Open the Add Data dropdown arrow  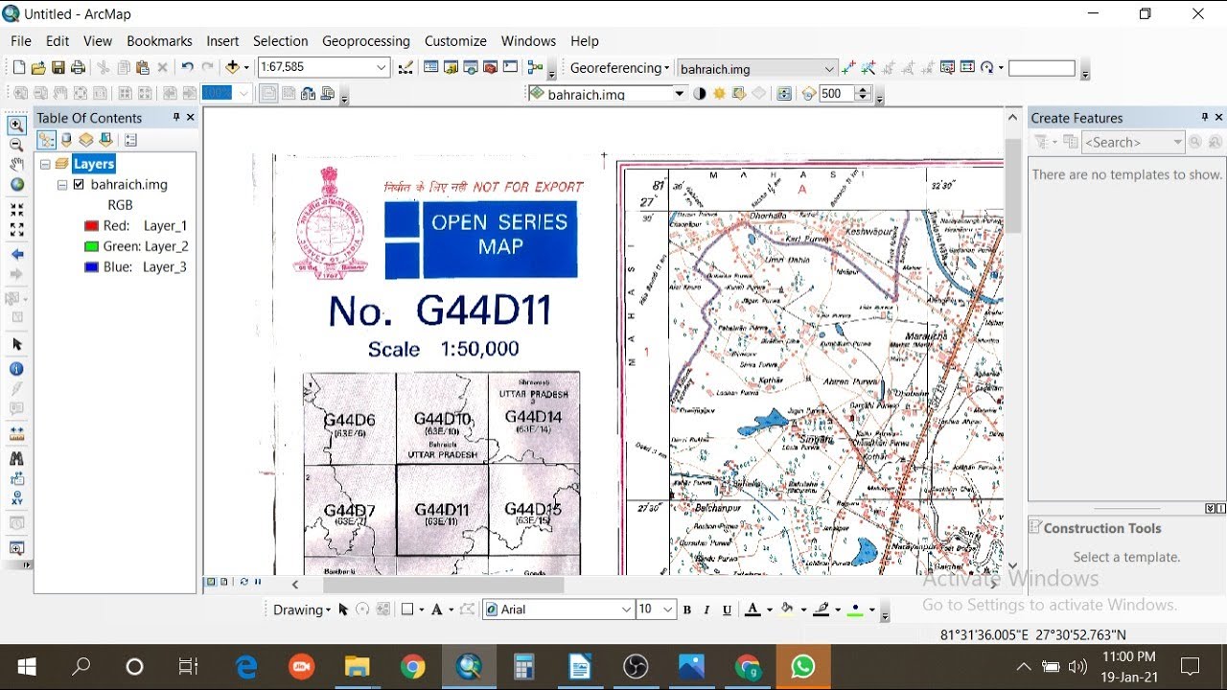coord(246,67)
